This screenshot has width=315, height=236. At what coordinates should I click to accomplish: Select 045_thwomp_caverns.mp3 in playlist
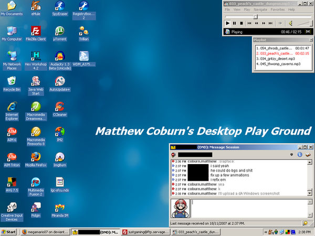click(282, 64)
